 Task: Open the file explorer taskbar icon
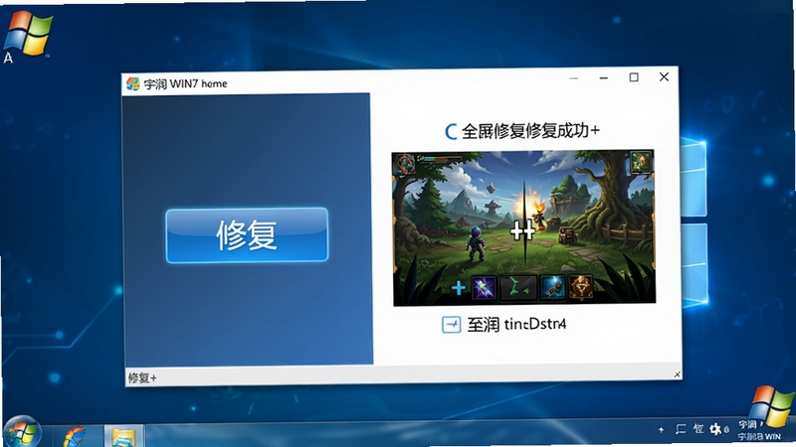(x=123, y=437)
